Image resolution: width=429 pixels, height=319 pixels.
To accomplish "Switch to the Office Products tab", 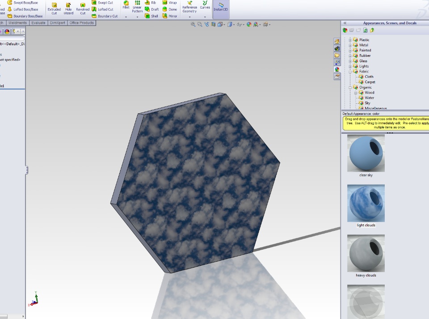I will (x=81, y=23).
